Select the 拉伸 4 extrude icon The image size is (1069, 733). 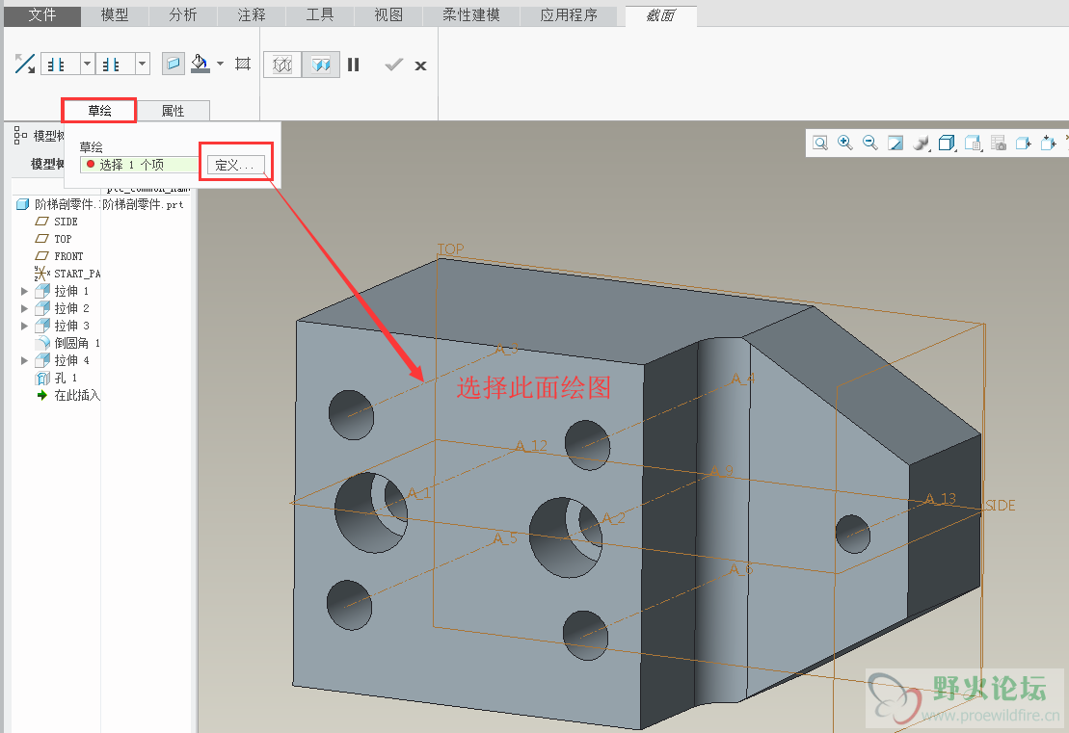[43, 360]
